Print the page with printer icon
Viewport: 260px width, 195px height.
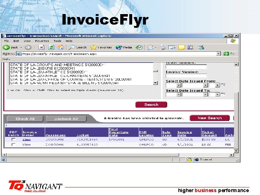click(x=162, y=48)
